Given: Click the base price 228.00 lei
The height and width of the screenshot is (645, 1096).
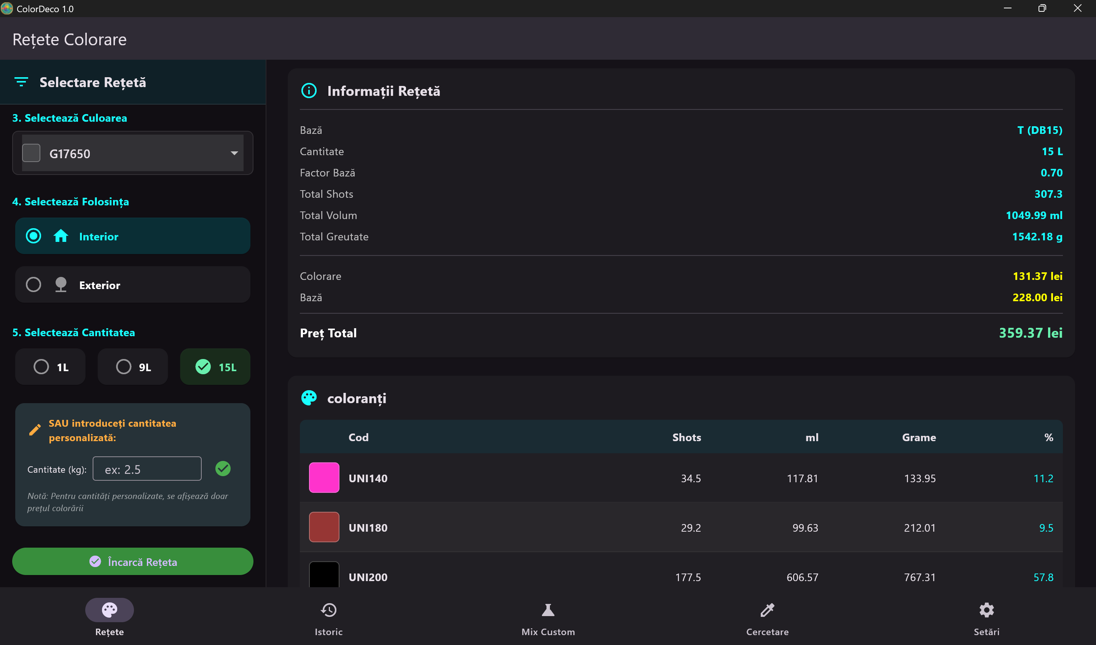Looking at the screenshot, I should click(1037, 297).
